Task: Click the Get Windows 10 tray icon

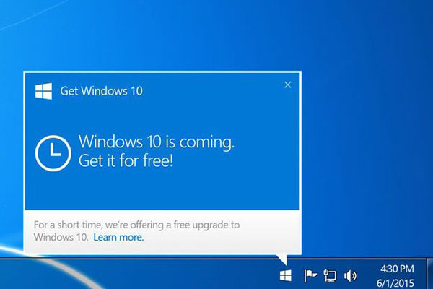Action: click(285, 275)
